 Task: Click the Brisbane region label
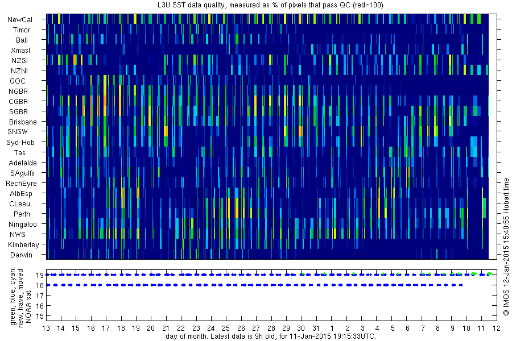23,122
